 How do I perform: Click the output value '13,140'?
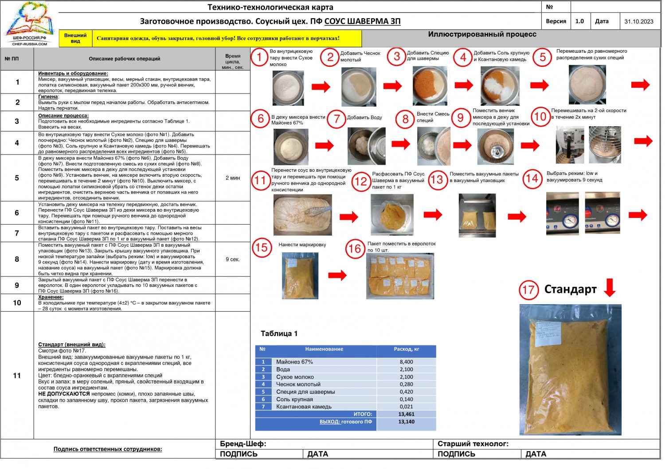click(406, 422)
